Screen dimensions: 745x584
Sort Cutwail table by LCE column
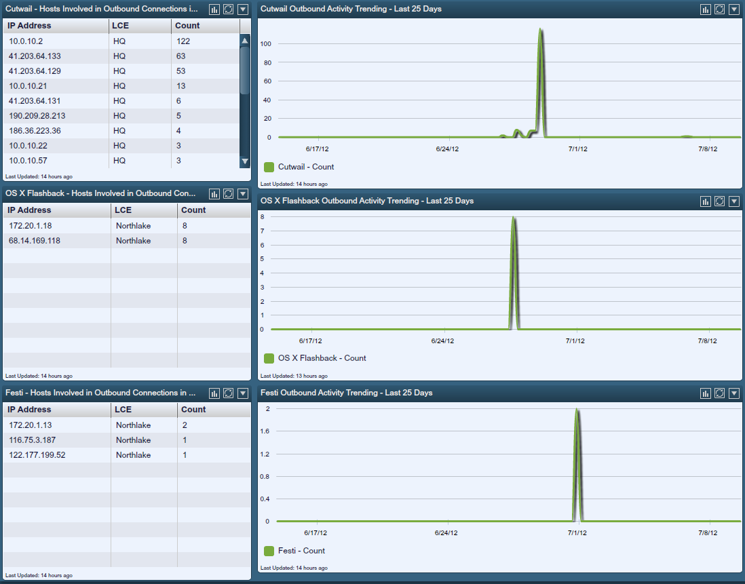(140, 26)
